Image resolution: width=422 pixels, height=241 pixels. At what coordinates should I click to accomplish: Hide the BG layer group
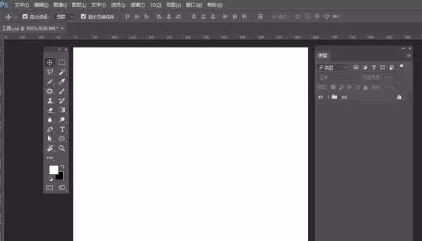click(320, 97)
